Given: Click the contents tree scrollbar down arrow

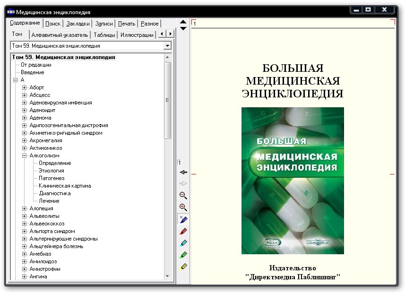Looking at the screenshot, I should point(167,276).
